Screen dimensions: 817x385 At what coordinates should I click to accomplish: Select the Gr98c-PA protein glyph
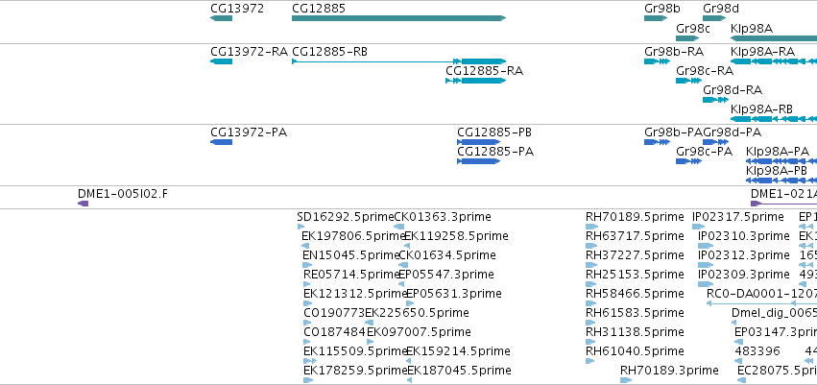tap(688, 161)
